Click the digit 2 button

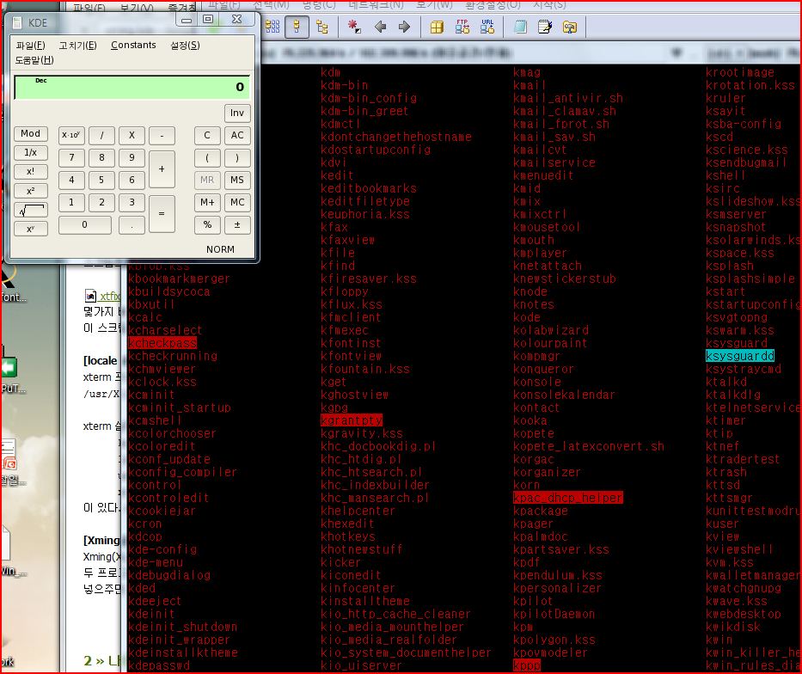(x=101, y=203)
